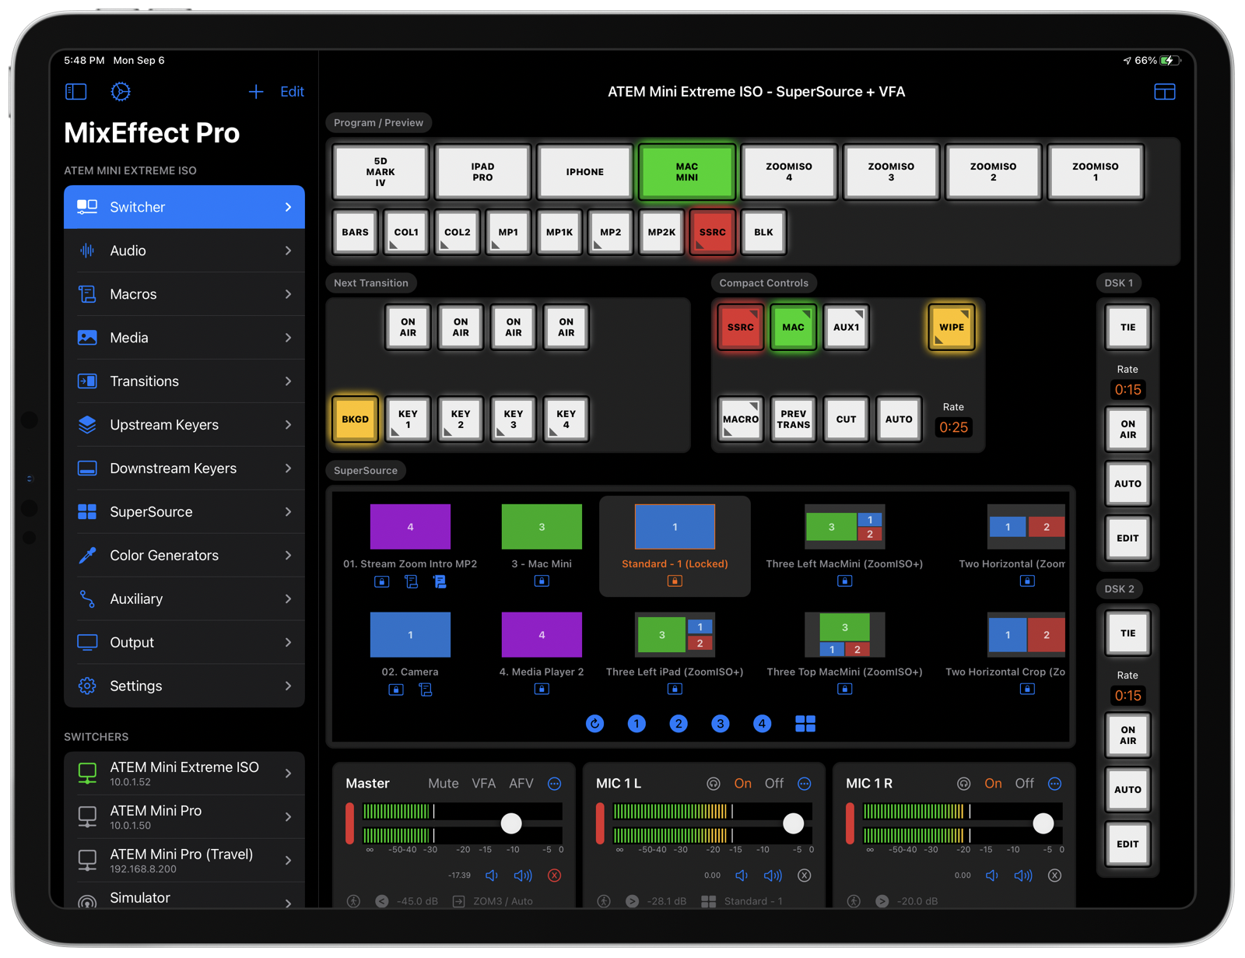Select ATEM Mini Pro (Travel) switcher
The height and width of the screenshot is (958, 1245).
coord(184,861)
